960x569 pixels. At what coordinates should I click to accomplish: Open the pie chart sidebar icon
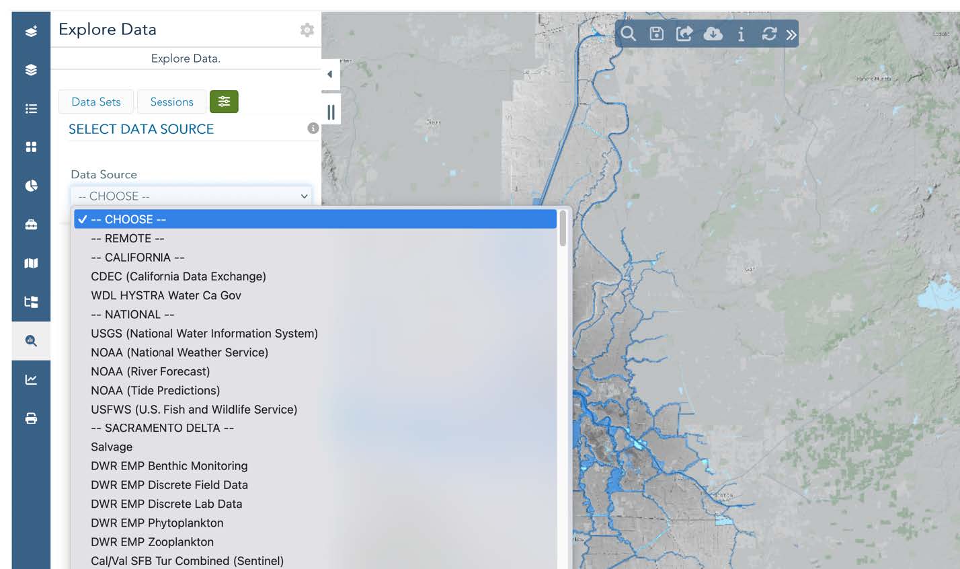31,186
